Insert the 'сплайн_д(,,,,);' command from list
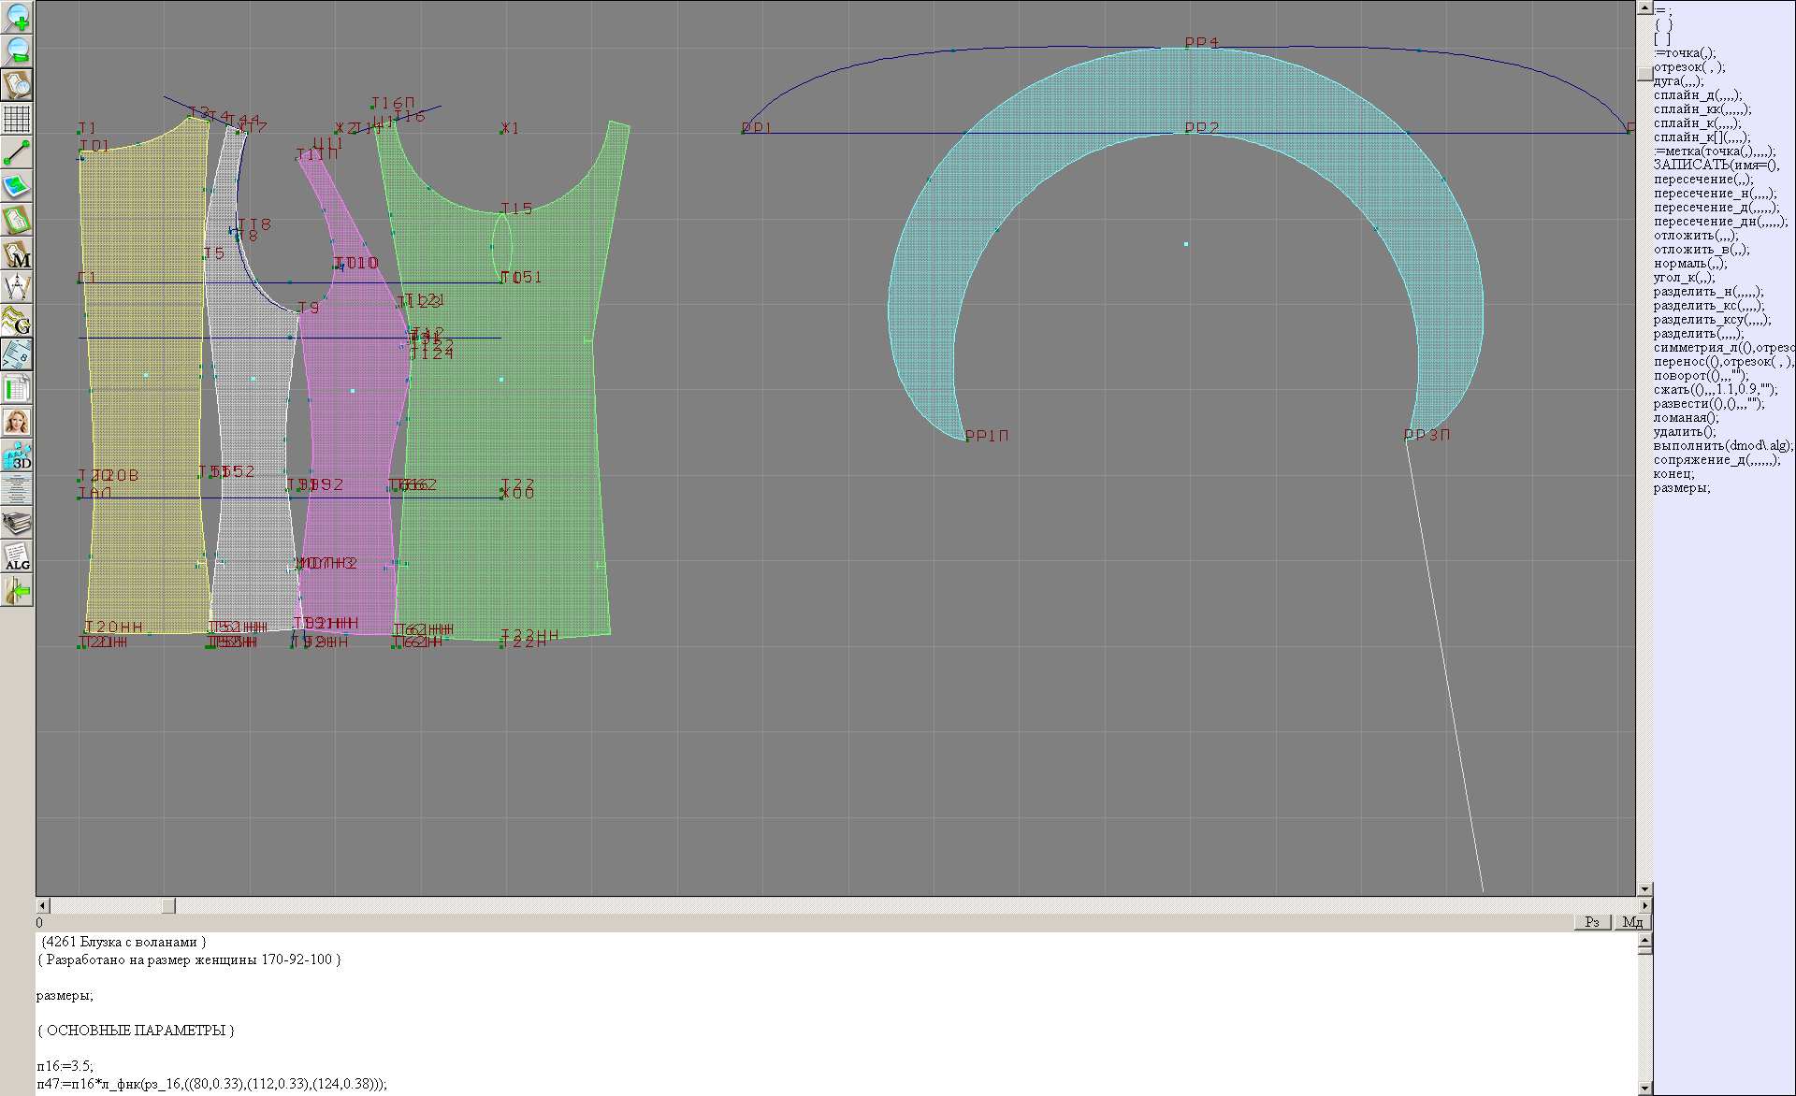The image size is (1796, 1096). [x=1697, y=95]
